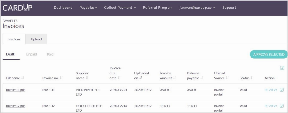Screen dimensions: 288x113
Task: Switch to the Upload tab
Action: (x=36, y=39)
